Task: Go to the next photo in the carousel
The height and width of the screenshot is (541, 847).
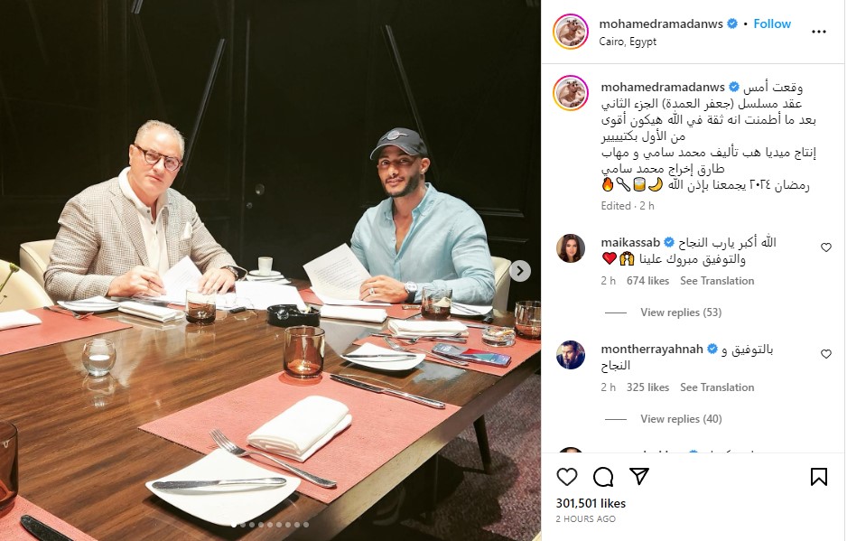Action: coord(520,271)
